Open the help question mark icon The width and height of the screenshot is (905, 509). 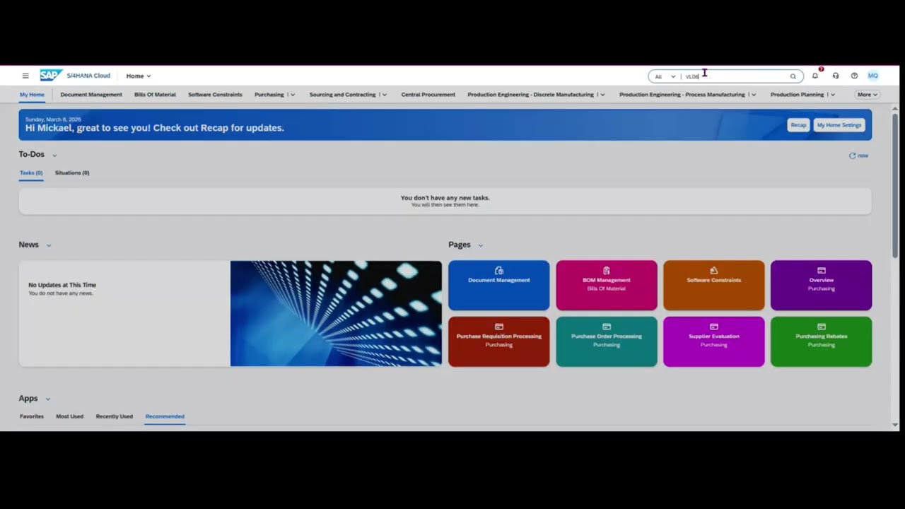(x=854, y=76)
